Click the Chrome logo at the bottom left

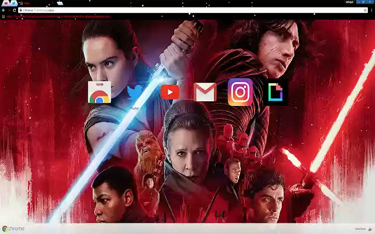click(13, 229)
